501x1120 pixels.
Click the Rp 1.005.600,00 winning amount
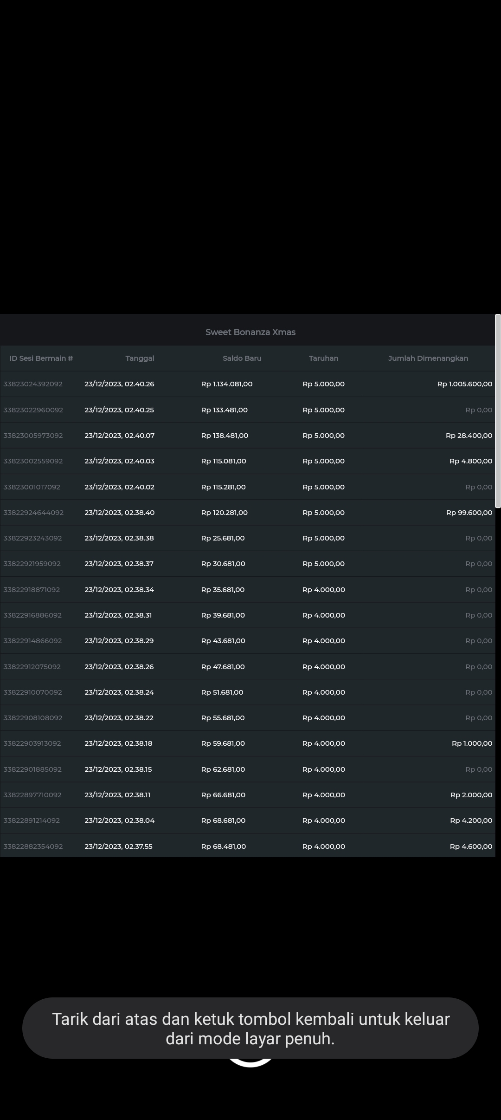(x=464, y=384)
